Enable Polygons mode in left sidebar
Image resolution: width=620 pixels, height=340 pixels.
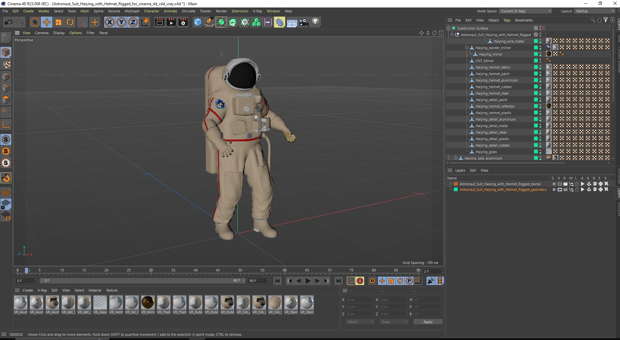click(6, 100)
